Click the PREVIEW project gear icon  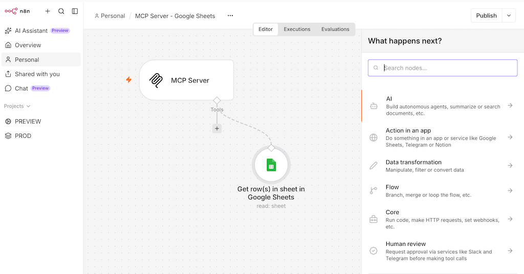tap(8, 121)
